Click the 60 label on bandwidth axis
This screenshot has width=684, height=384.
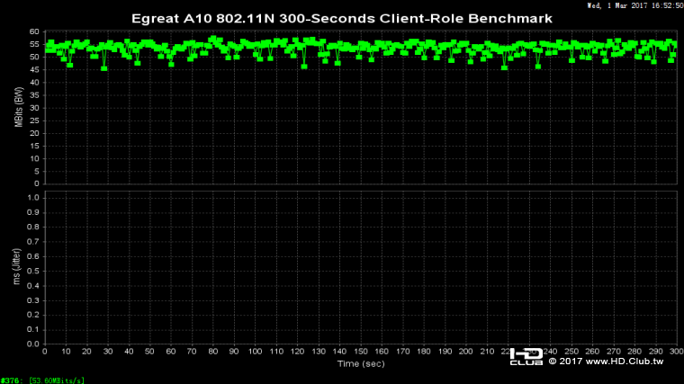tap(34, 31)
